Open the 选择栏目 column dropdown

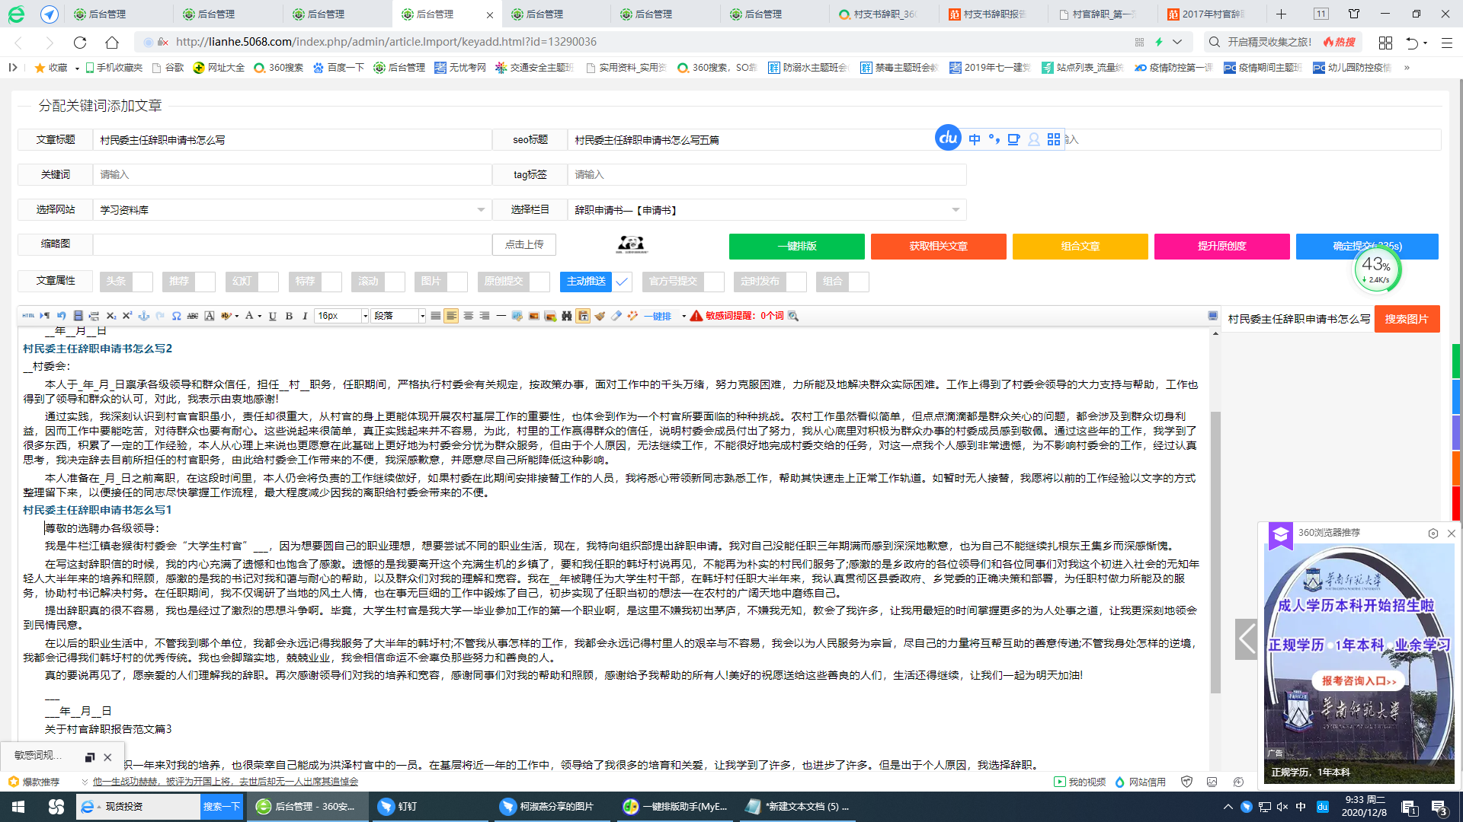click(956, 209)
